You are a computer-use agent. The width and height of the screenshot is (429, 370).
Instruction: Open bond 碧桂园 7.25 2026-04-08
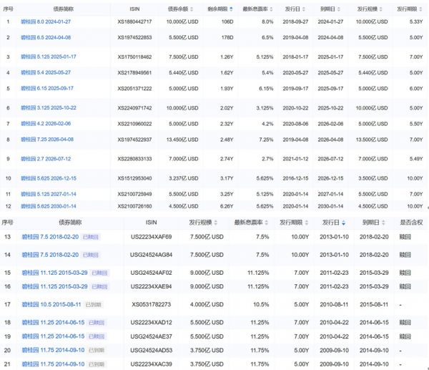pos(47,140)
